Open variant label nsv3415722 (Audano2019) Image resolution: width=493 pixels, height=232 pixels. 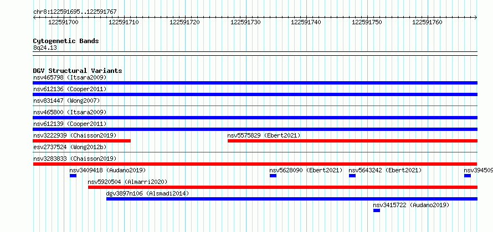pos(411,205)
